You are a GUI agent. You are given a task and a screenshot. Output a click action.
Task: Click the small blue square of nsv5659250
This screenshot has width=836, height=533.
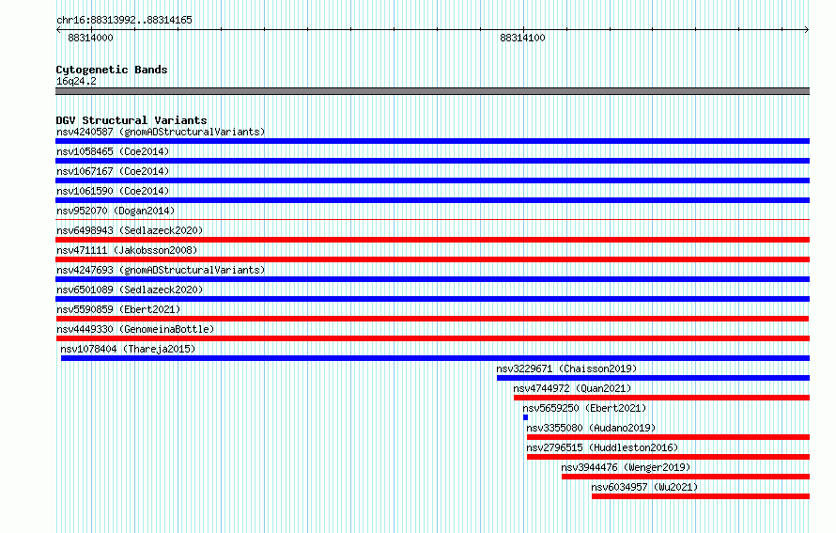coord(526,417)
